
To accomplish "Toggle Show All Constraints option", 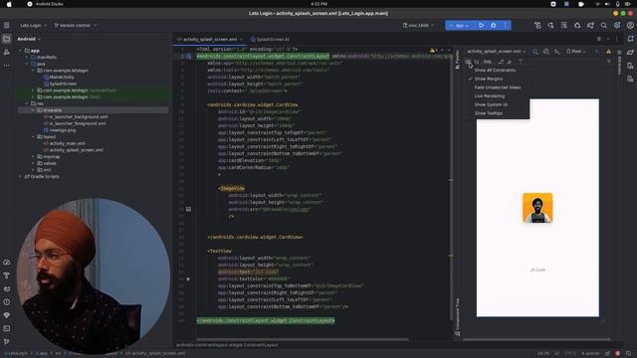I will (495, 71).
